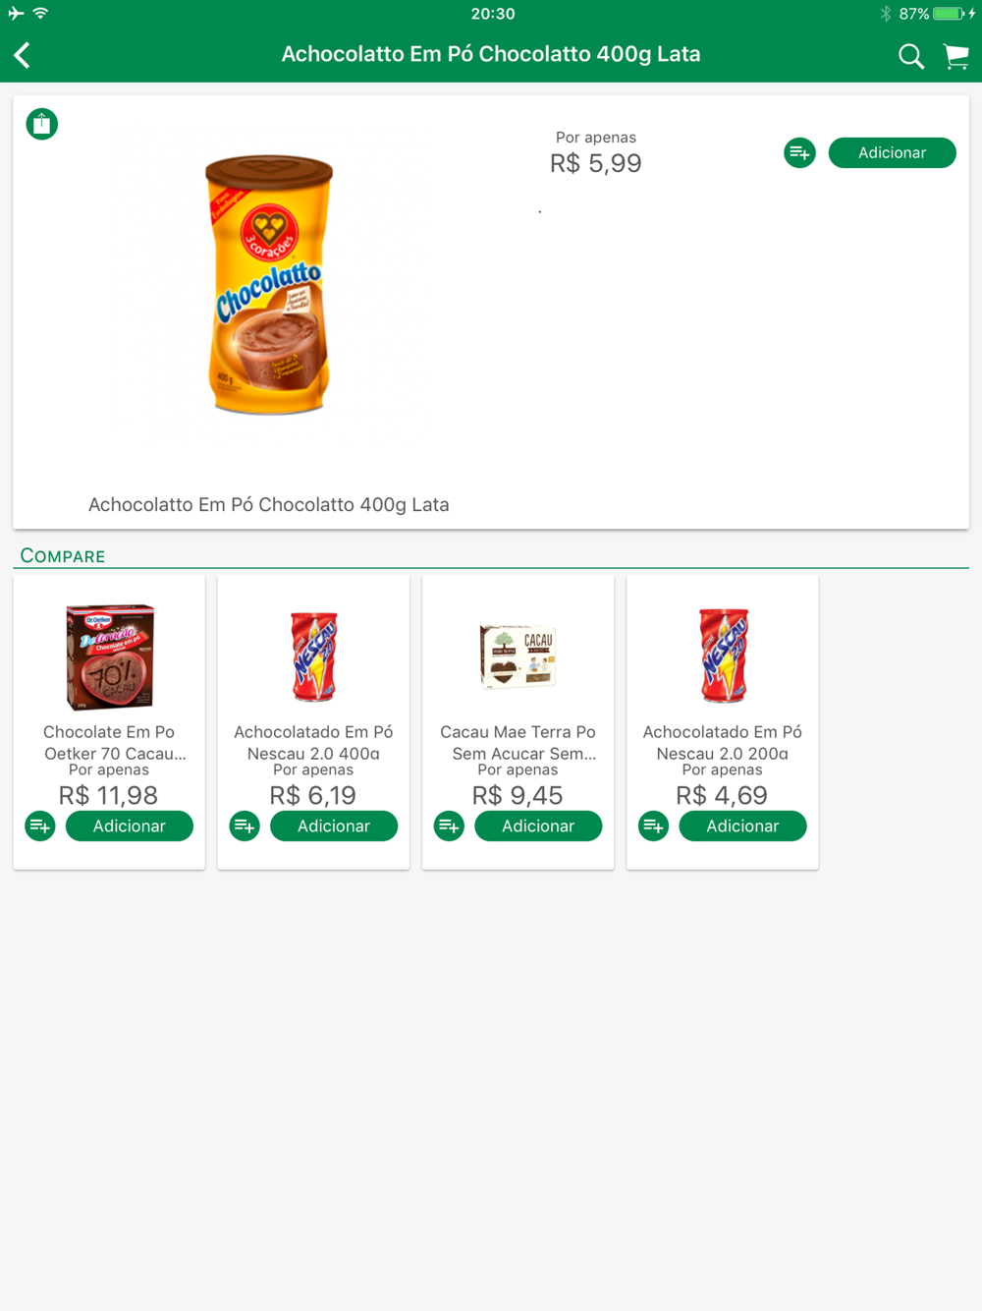Click Adicionar for Chocolate Em Po Oetker
982x1311 pixels.
click(130, 826)
